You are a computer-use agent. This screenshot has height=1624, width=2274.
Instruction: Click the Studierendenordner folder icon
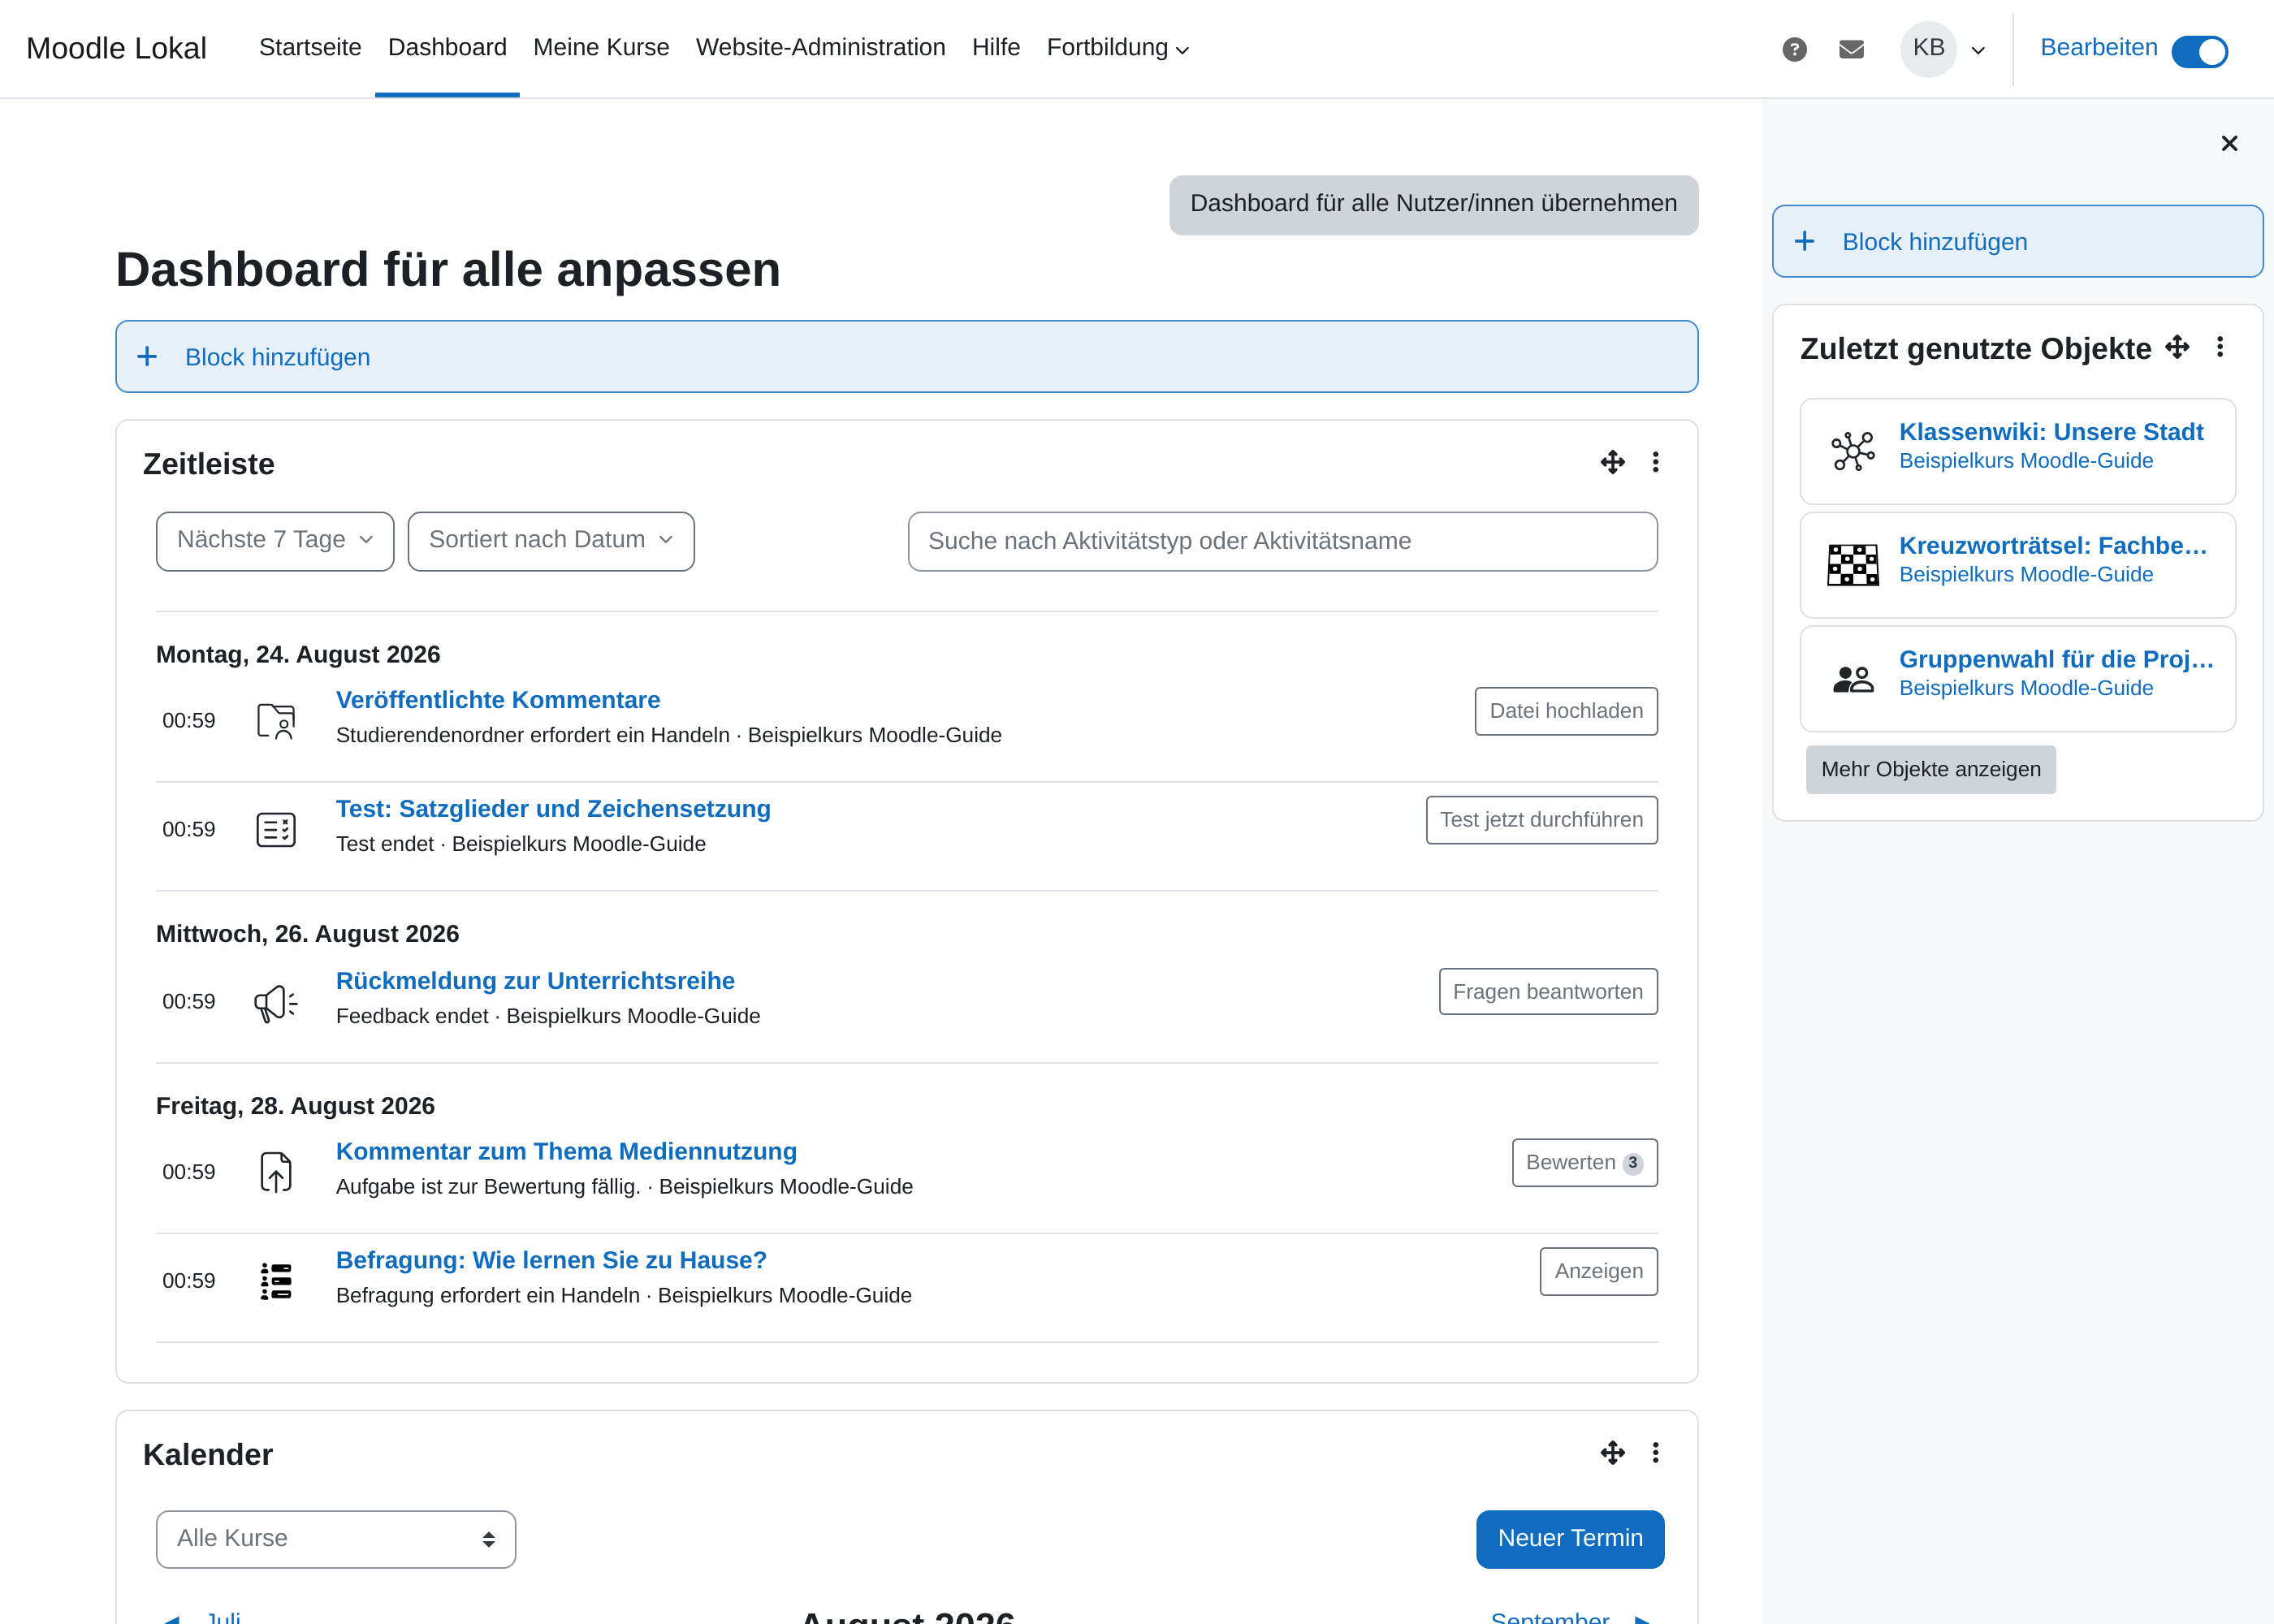[x=276, y=720]
